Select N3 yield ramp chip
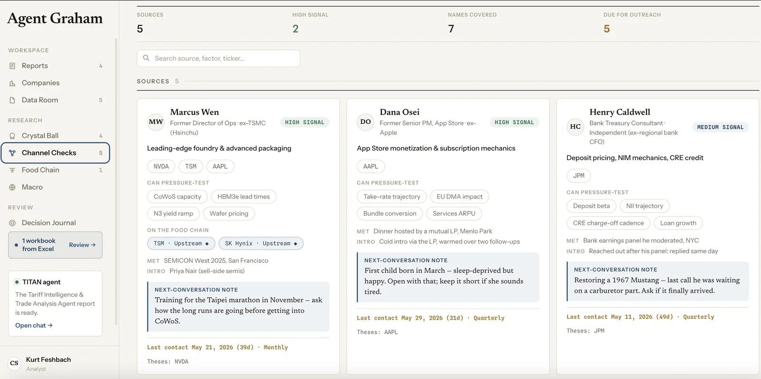The width and height of the screenshot is (761, 379). point(174,214)
